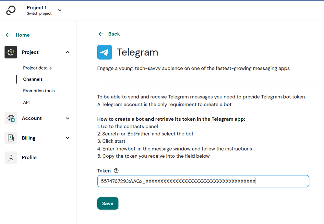Click the Profile person icon
The image size is (324, 224).
[x=11, y=157]
